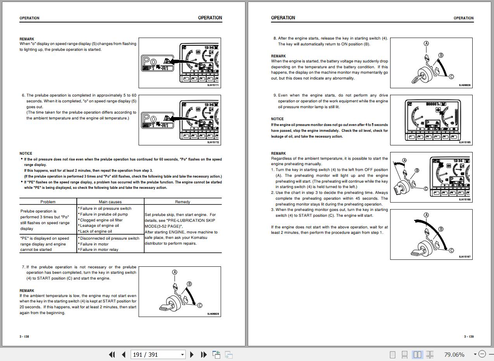Switch to continuous facing page view
This screenshot has height=361, width=494.
click(430, 354)
